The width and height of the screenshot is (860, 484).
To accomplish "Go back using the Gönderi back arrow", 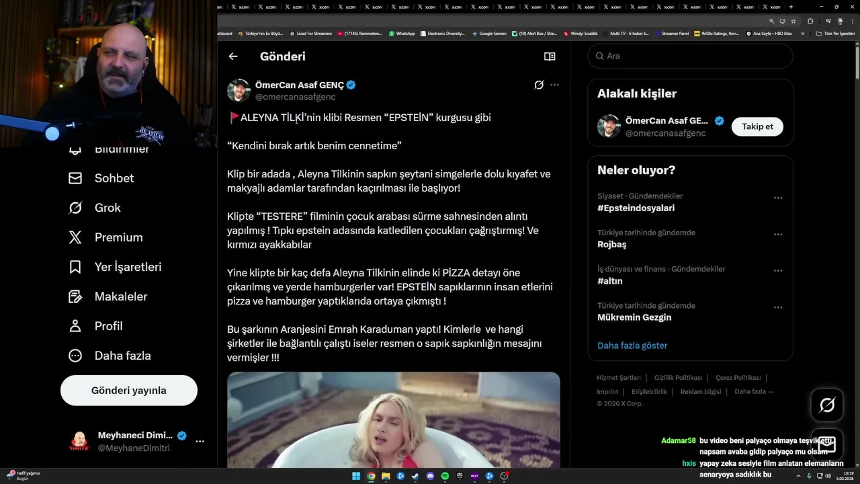I will [233, 56].
